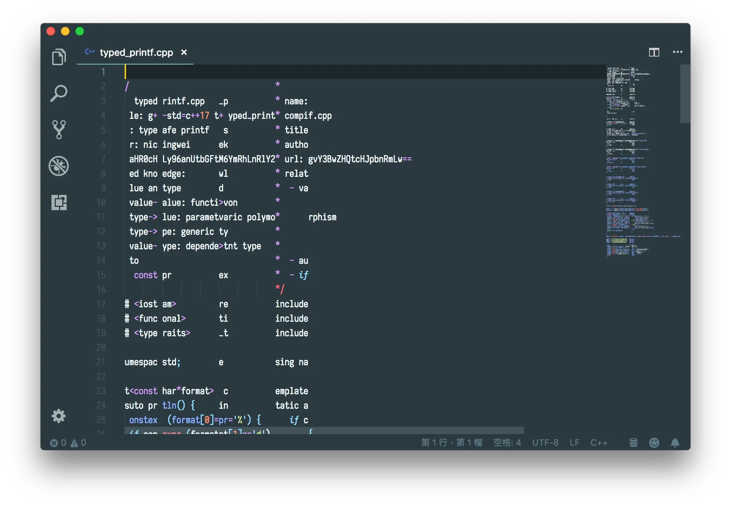Open the Explorer files panel

[x=59, y=57]
